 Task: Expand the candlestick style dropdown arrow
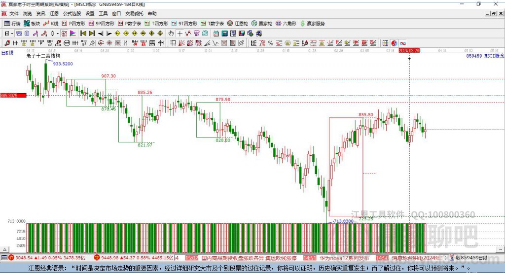[x=58, y=34]
